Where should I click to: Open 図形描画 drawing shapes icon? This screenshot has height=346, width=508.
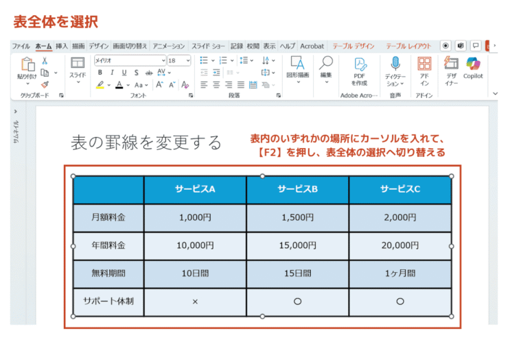point(297,63)
